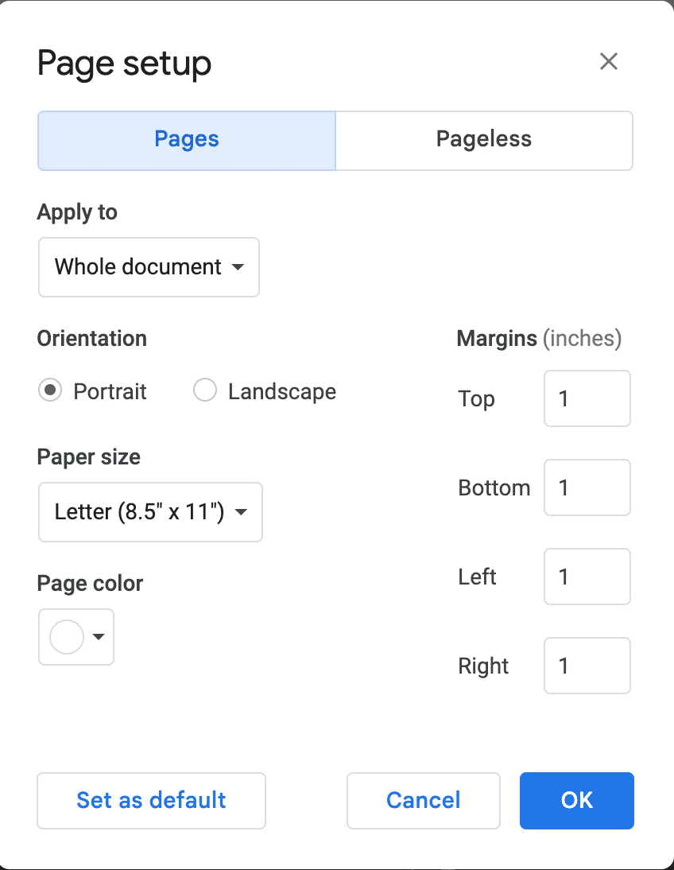Click the Paper size dropdown arrow
The image size is (674, 870).
242,512
